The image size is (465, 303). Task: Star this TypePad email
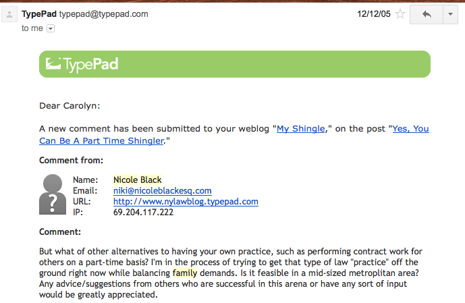[400, 14]
